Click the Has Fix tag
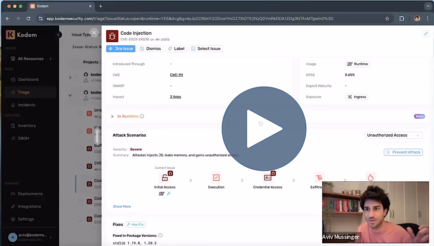Image resolution: width=434 pixels, height=246 pixels. coord(135,224)
